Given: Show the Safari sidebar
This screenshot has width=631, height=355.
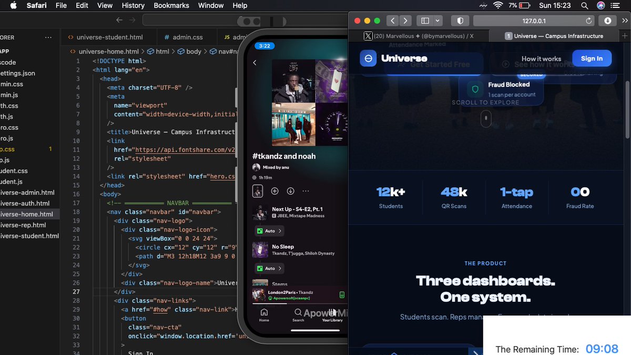Looking at the screenshot, I should pyautogui.click(x=425, y=21).
